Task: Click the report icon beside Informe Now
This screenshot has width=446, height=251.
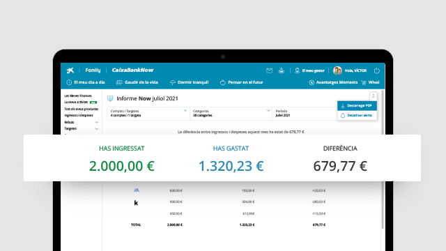Action: coord(110,98)
